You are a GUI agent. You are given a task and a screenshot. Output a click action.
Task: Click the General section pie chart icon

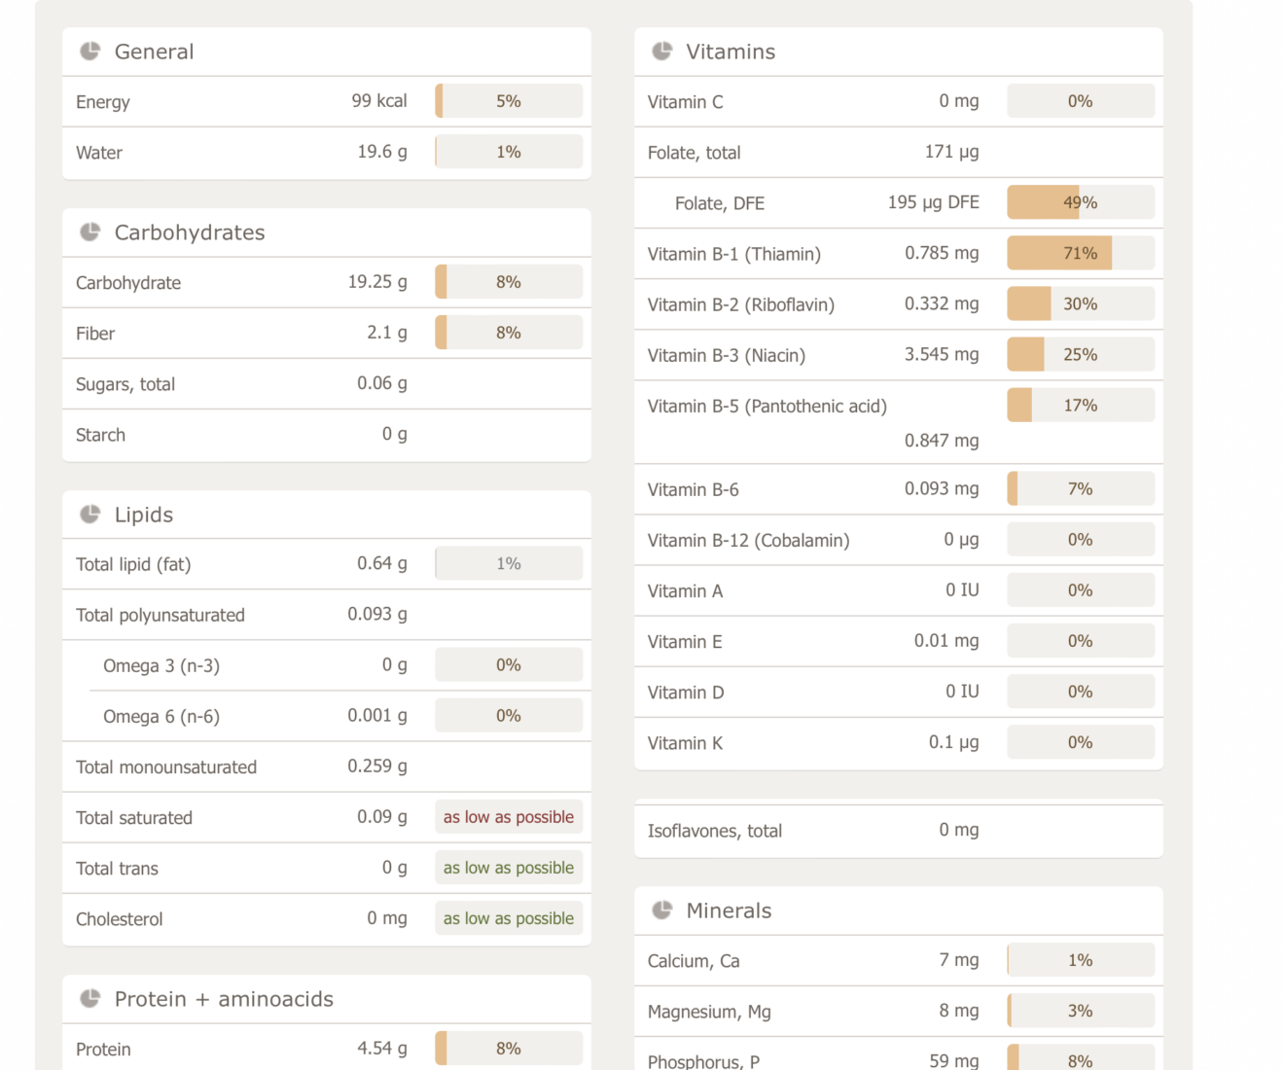click(x=89, y=51)
